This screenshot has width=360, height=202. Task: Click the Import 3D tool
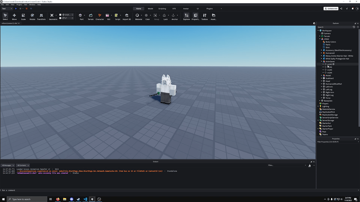(x=126, y=15)
